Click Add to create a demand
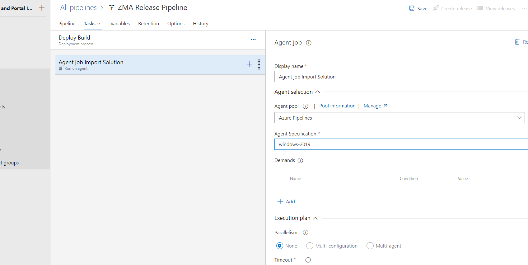Screen dimensions: 528x265 click(x=286, y=202)
